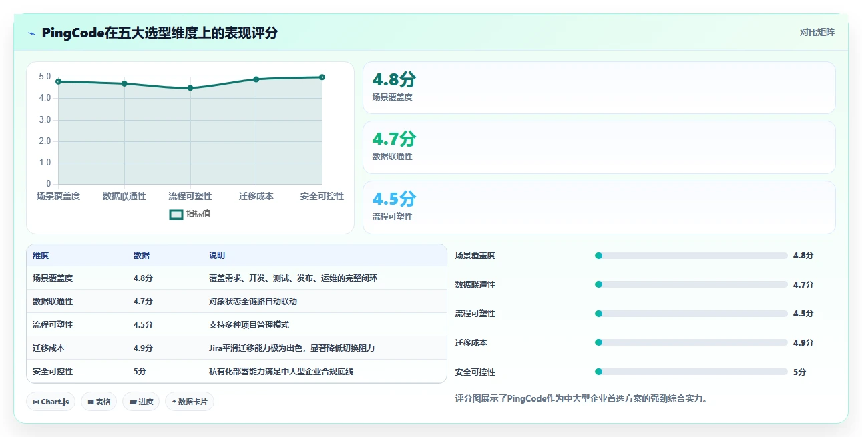The image size is (862, 437).
Task: Click the 安全可控性 progress bar
Action: (691, 372)
